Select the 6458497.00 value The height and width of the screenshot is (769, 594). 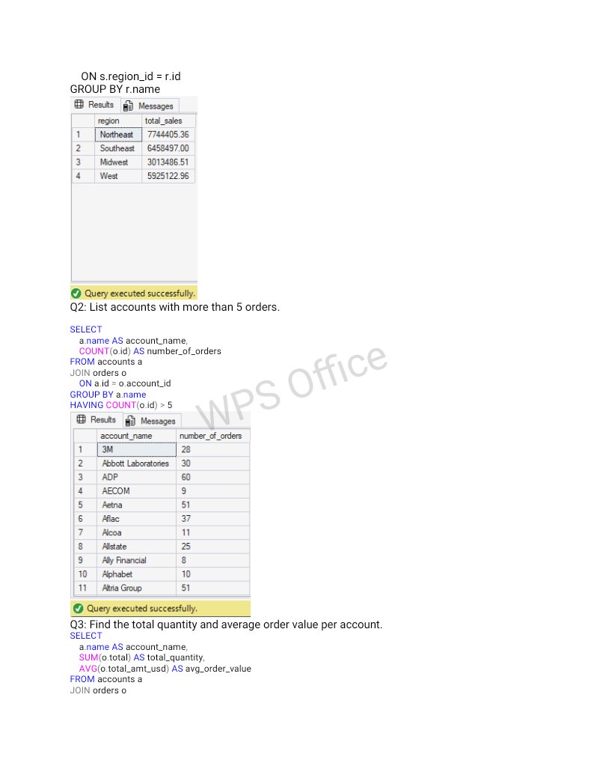pyautogui.click(x=168, y=148)
